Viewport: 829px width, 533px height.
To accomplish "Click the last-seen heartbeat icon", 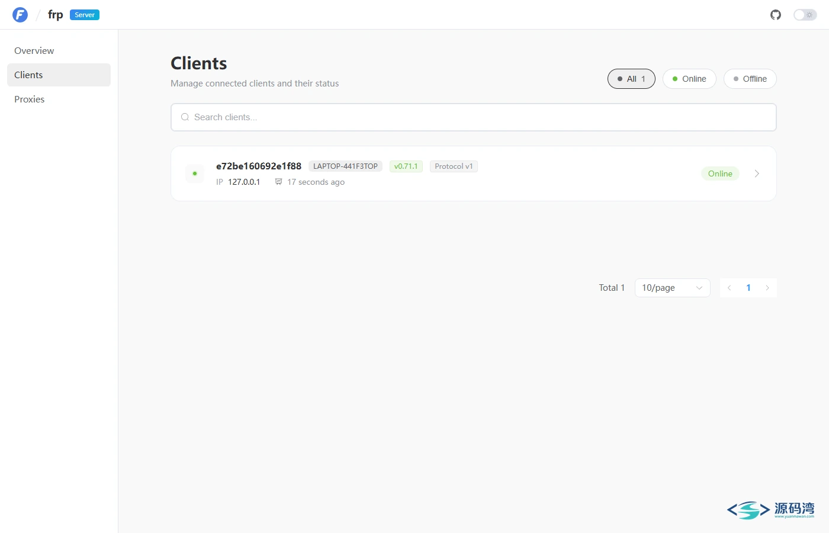I will coord(278,182).
